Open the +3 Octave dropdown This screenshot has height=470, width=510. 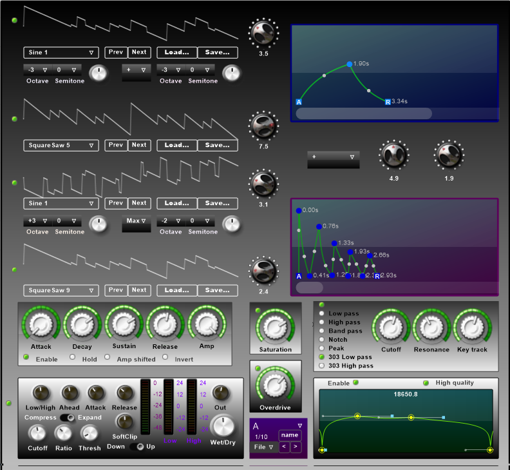38,221
